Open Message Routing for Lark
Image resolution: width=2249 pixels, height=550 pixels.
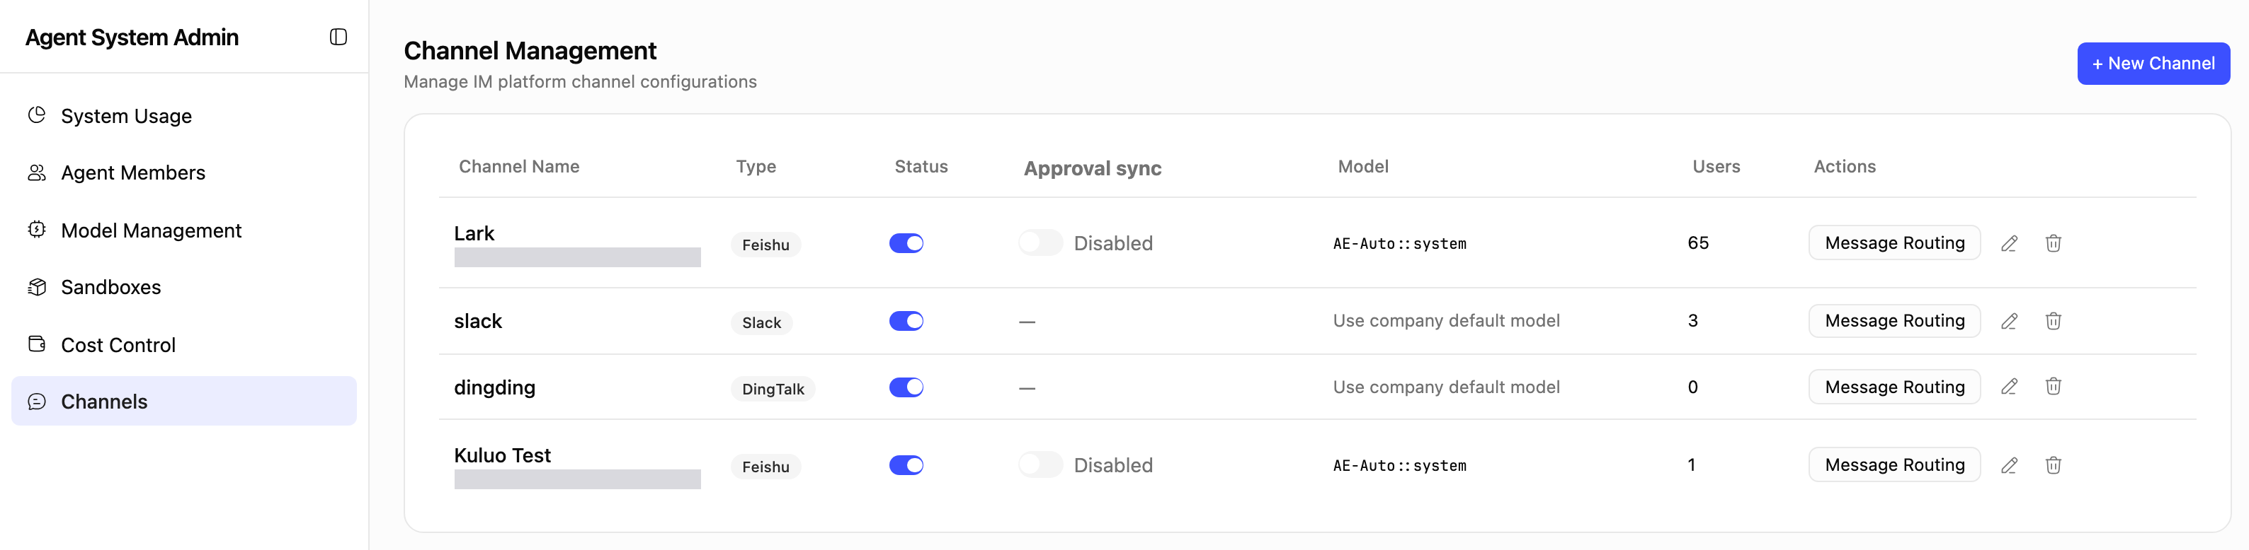pos(1894,243)
